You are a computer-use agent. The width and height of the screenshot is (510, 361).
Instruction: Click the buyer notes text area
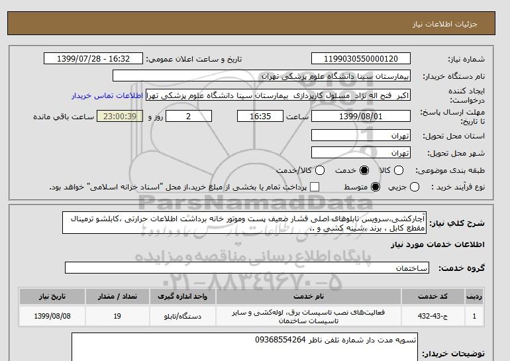tap(244, 347)
